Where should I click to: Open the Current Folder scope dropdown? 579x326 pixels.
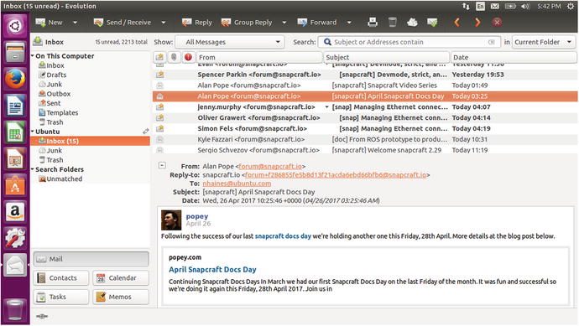coord(544,42)
